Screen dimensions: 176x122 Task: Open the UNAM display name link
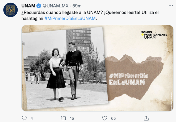pos(28,6)
